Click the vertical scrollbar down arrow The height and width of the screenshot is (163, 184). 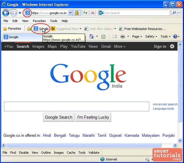[180, 140]
